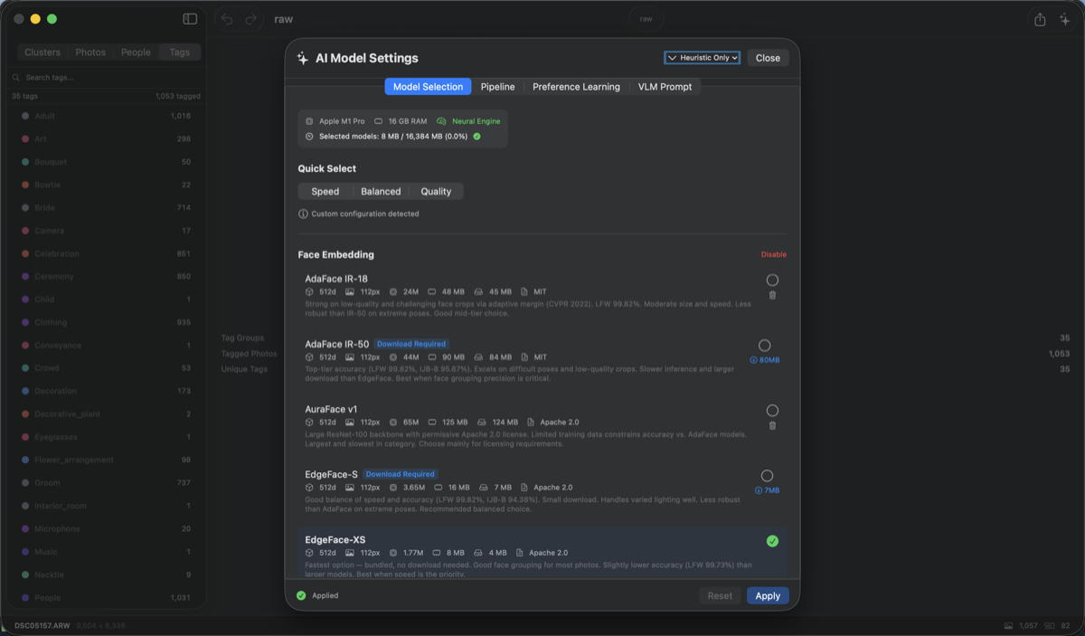Screen dimensions: 1085x636
Task: Open the Preference Learning tab
Action: [576, 87]
